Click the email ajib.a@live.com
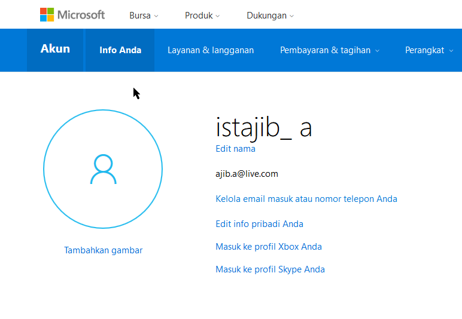Viewport: 462px width, 319px height. pos(247,174)
